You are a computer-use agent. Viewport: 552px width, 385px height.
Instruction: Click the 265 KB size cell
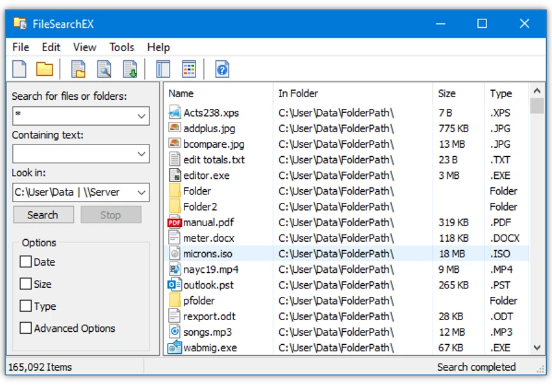453,285
